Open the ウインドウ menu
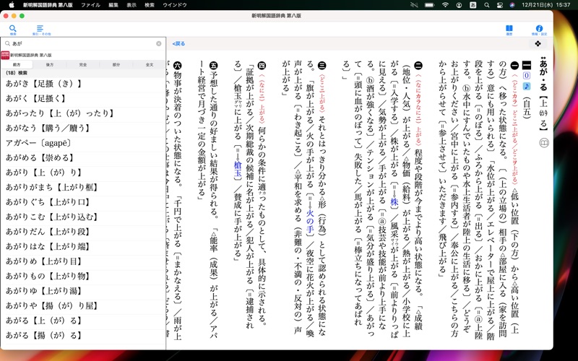Screen dimensions: 578x361 point(175,5)
